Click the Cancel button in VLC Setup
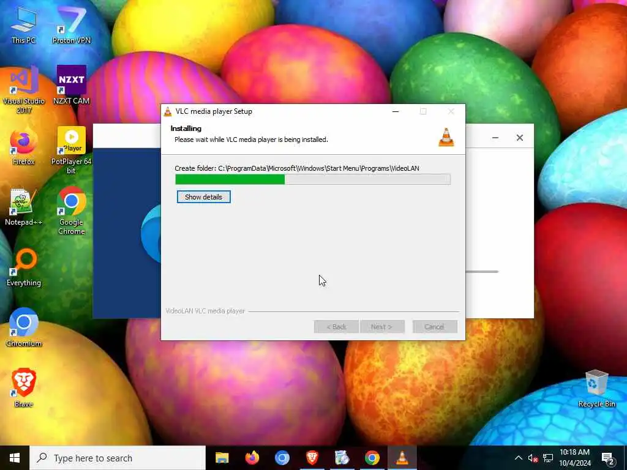Image resolution: width=627 pixels, height=470 pixels. pyautogui.click(x=435, y=327)
